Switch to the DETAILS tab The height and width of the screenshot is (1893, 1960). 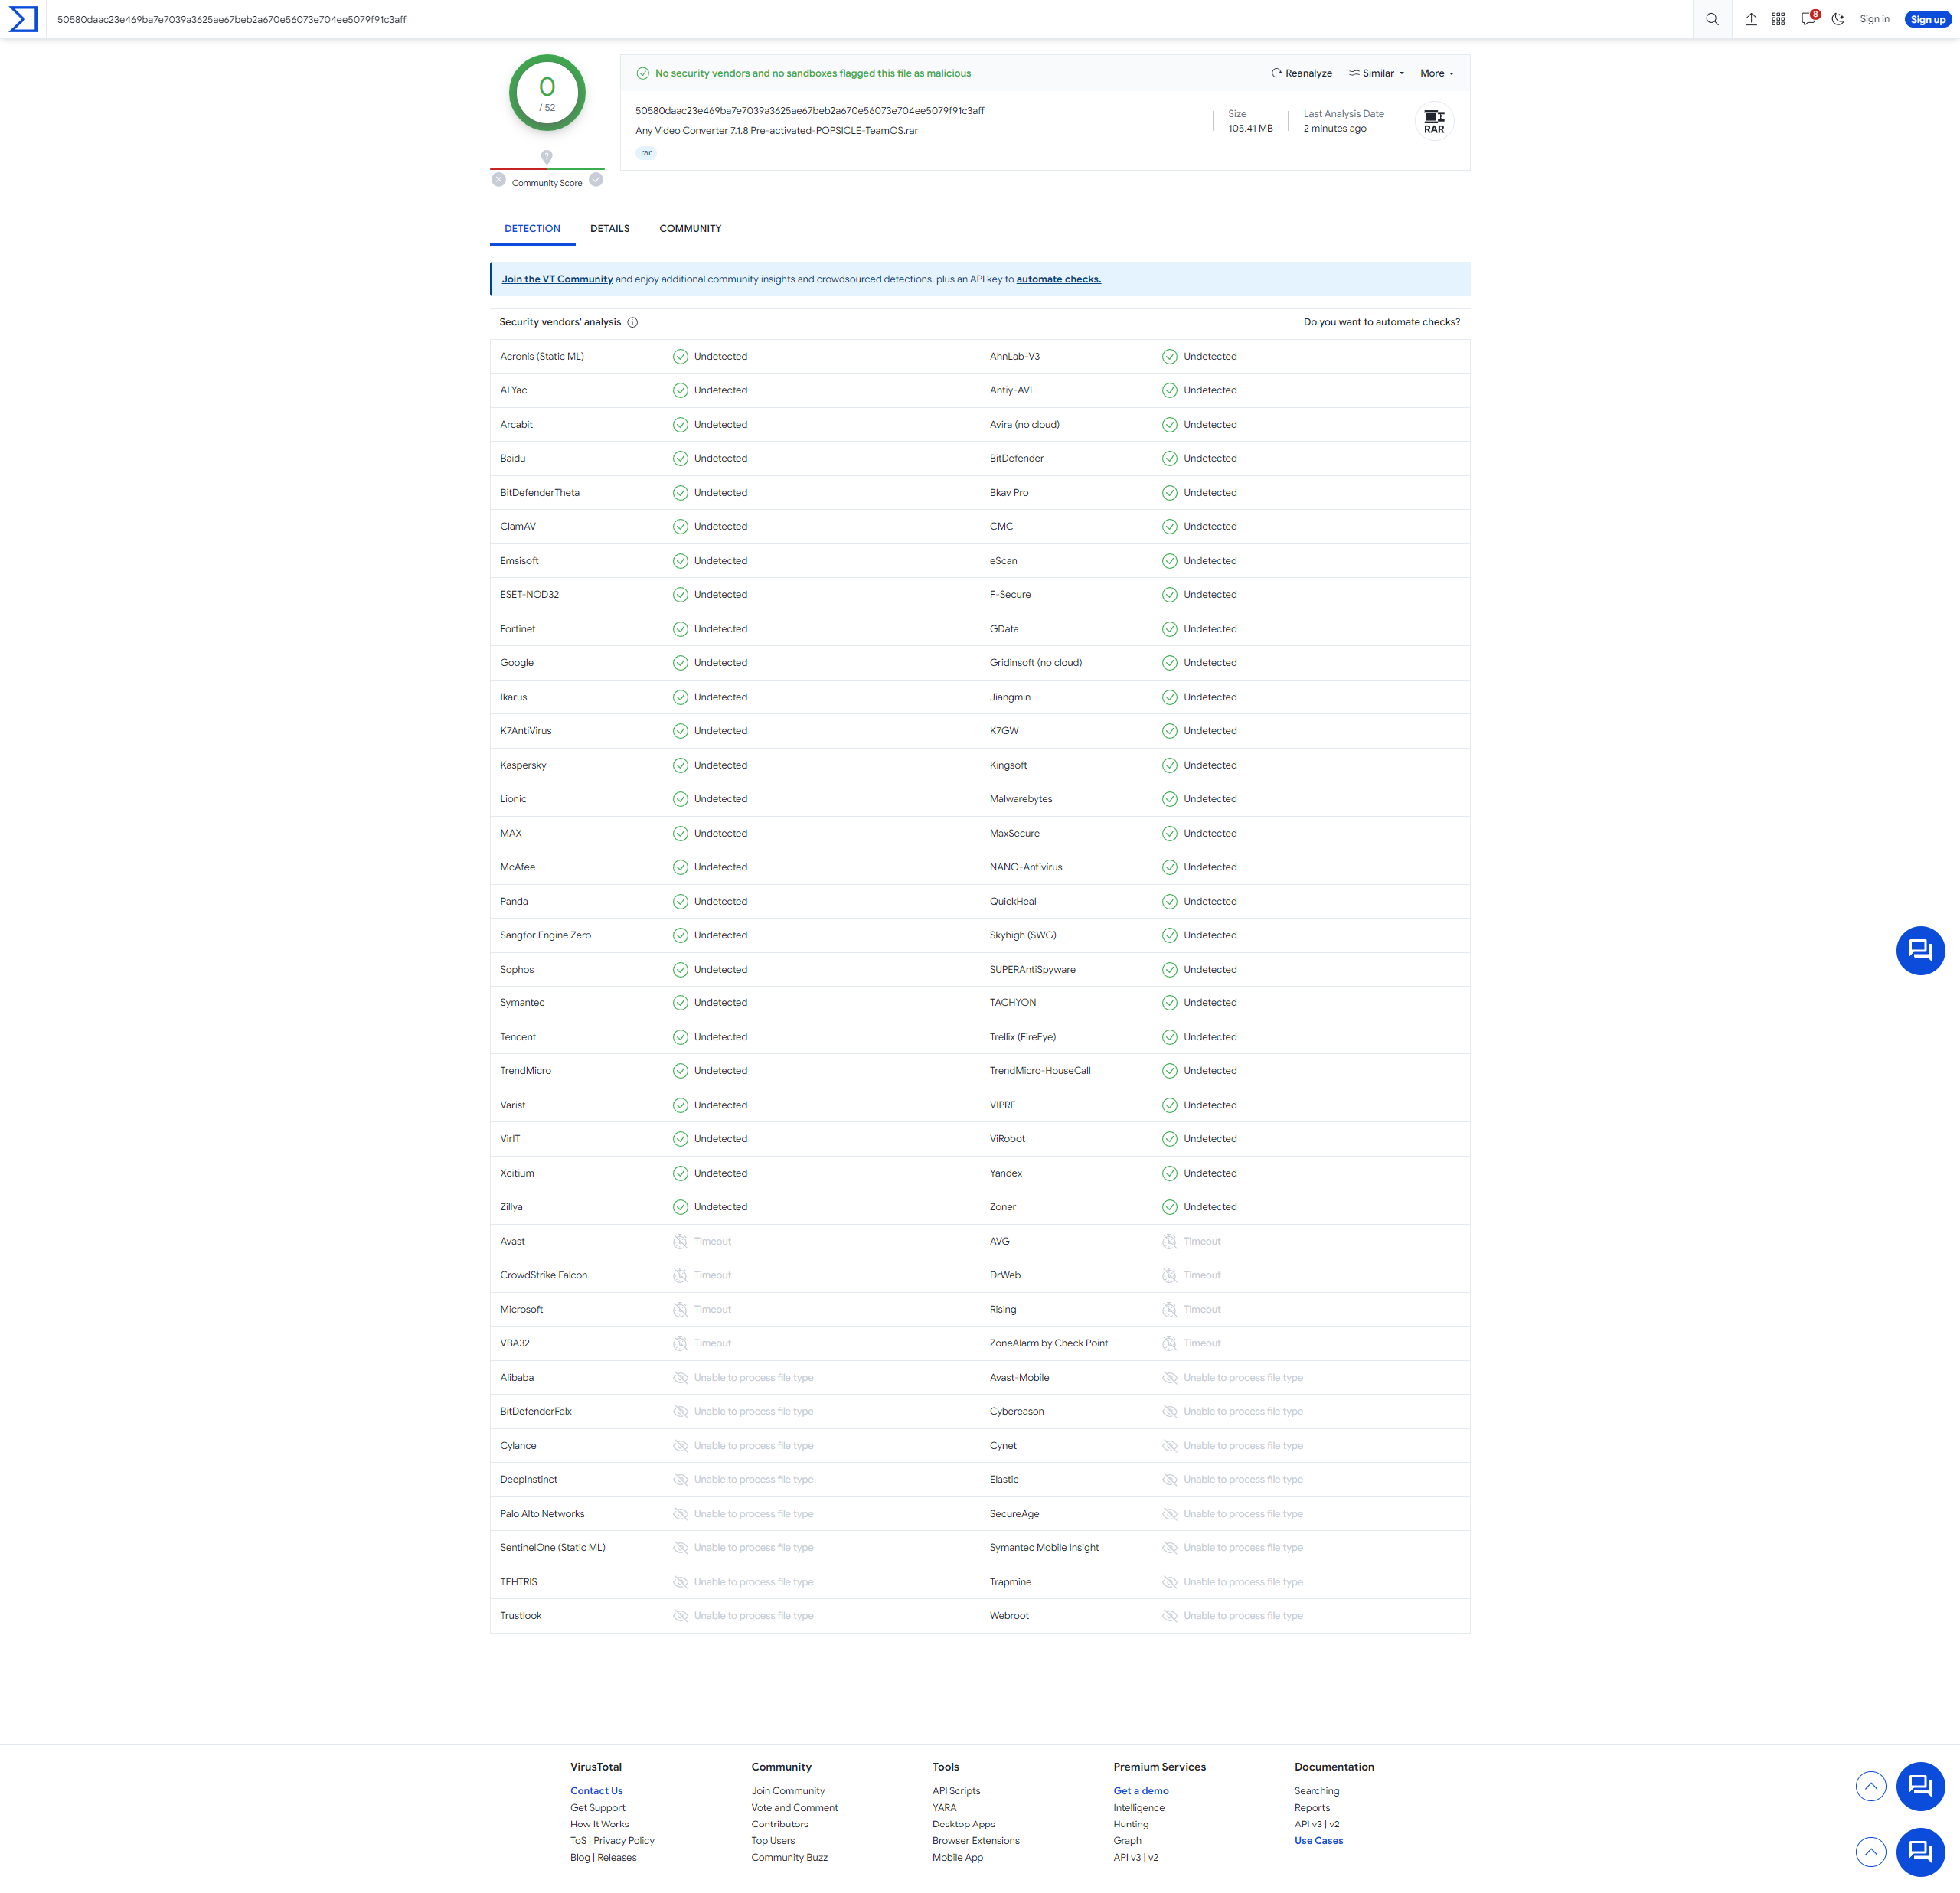[x=610, y=228]
